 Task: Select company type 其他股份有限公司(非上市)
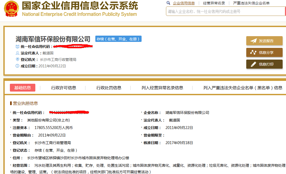pyautogui.click(x=49, y=120)
